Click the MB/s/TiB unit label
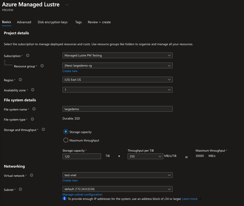 (170, 156)
